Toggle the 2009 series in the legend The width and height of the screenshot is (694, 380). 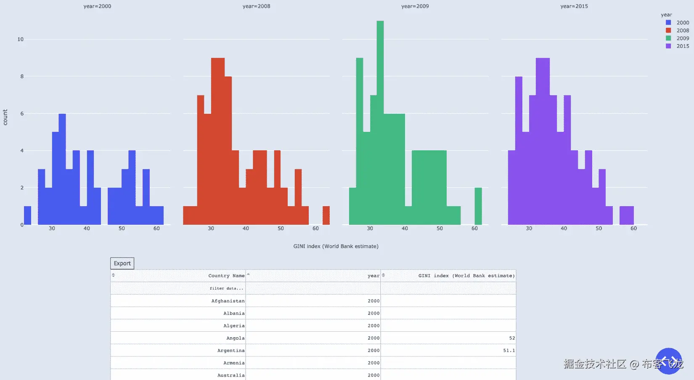(x=677, y=38)
